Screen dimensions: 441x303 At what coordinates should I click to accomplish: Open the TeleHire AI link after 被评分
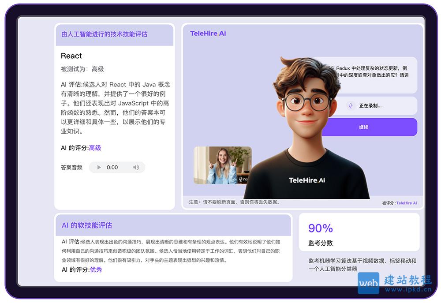[x=407, y=203]
